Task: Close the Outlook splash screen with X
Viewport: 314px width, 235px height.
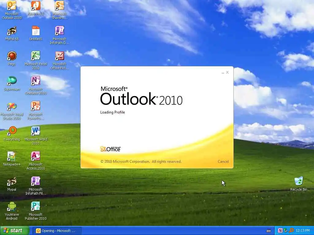Action: pos(227,72)
